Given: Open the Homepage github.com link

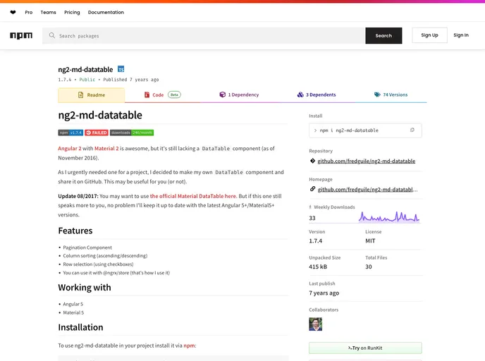Looking at the screenshot, I should tap(367, 190).
